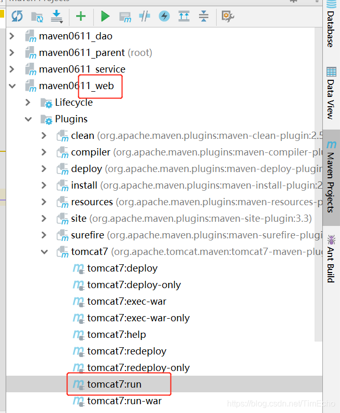Click the Data View grid icon

[x=331, y=72]
